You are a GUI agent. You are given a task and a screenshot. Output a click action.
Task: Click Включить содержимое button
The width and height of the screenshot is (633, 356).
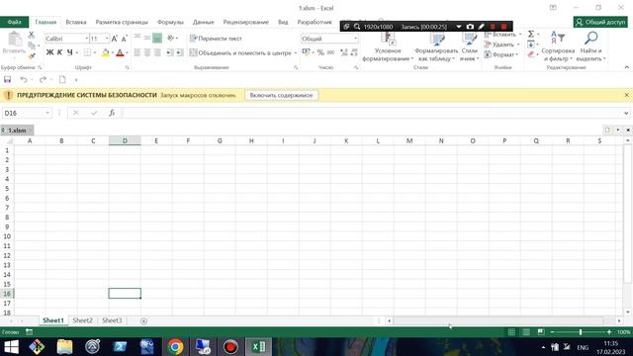(281, 95)
